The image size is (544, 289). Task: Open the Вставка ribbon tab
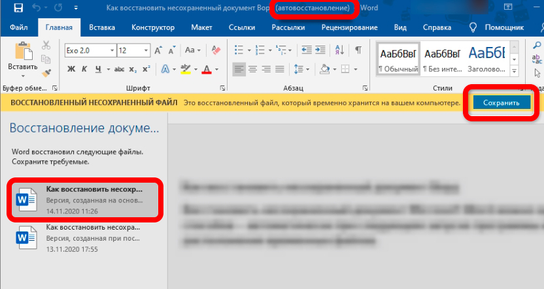click(x=101, y=28)
